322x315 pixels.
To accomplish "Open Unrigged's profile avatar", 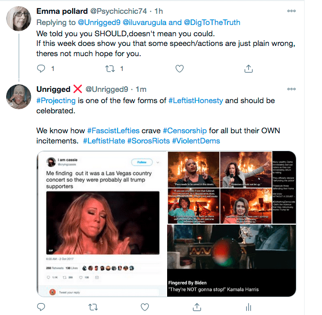I will pos(17,98).
